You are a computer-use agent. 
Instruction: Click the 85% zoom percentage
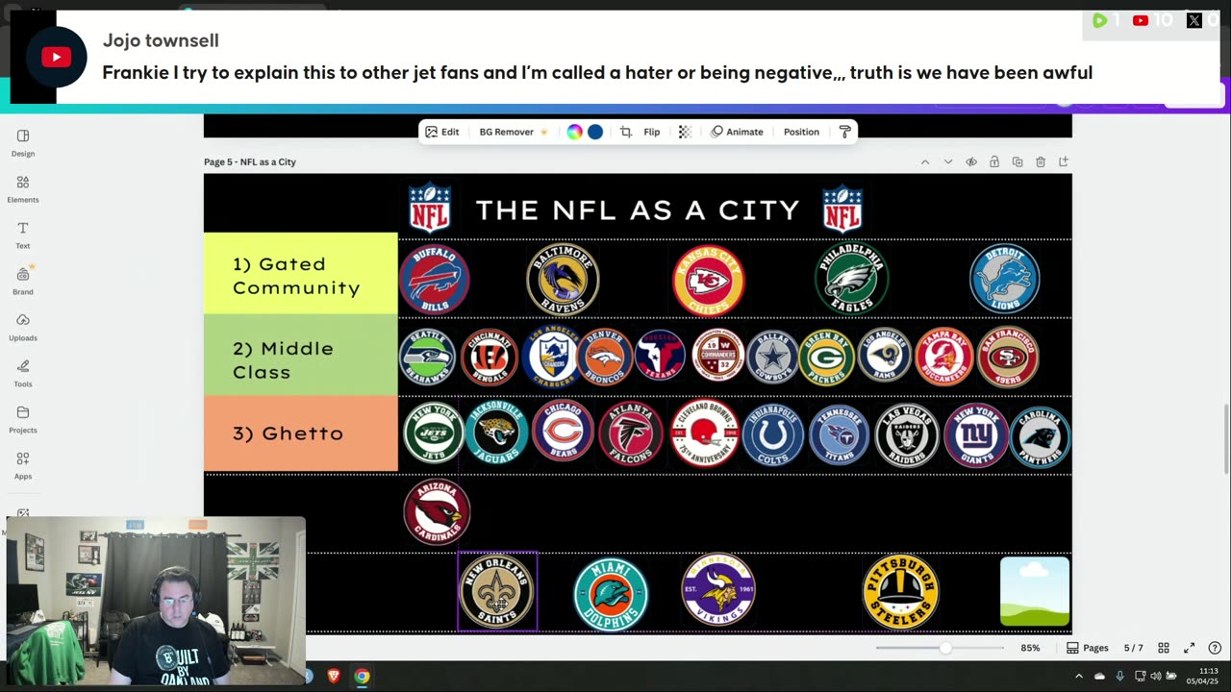(1030, 648)
